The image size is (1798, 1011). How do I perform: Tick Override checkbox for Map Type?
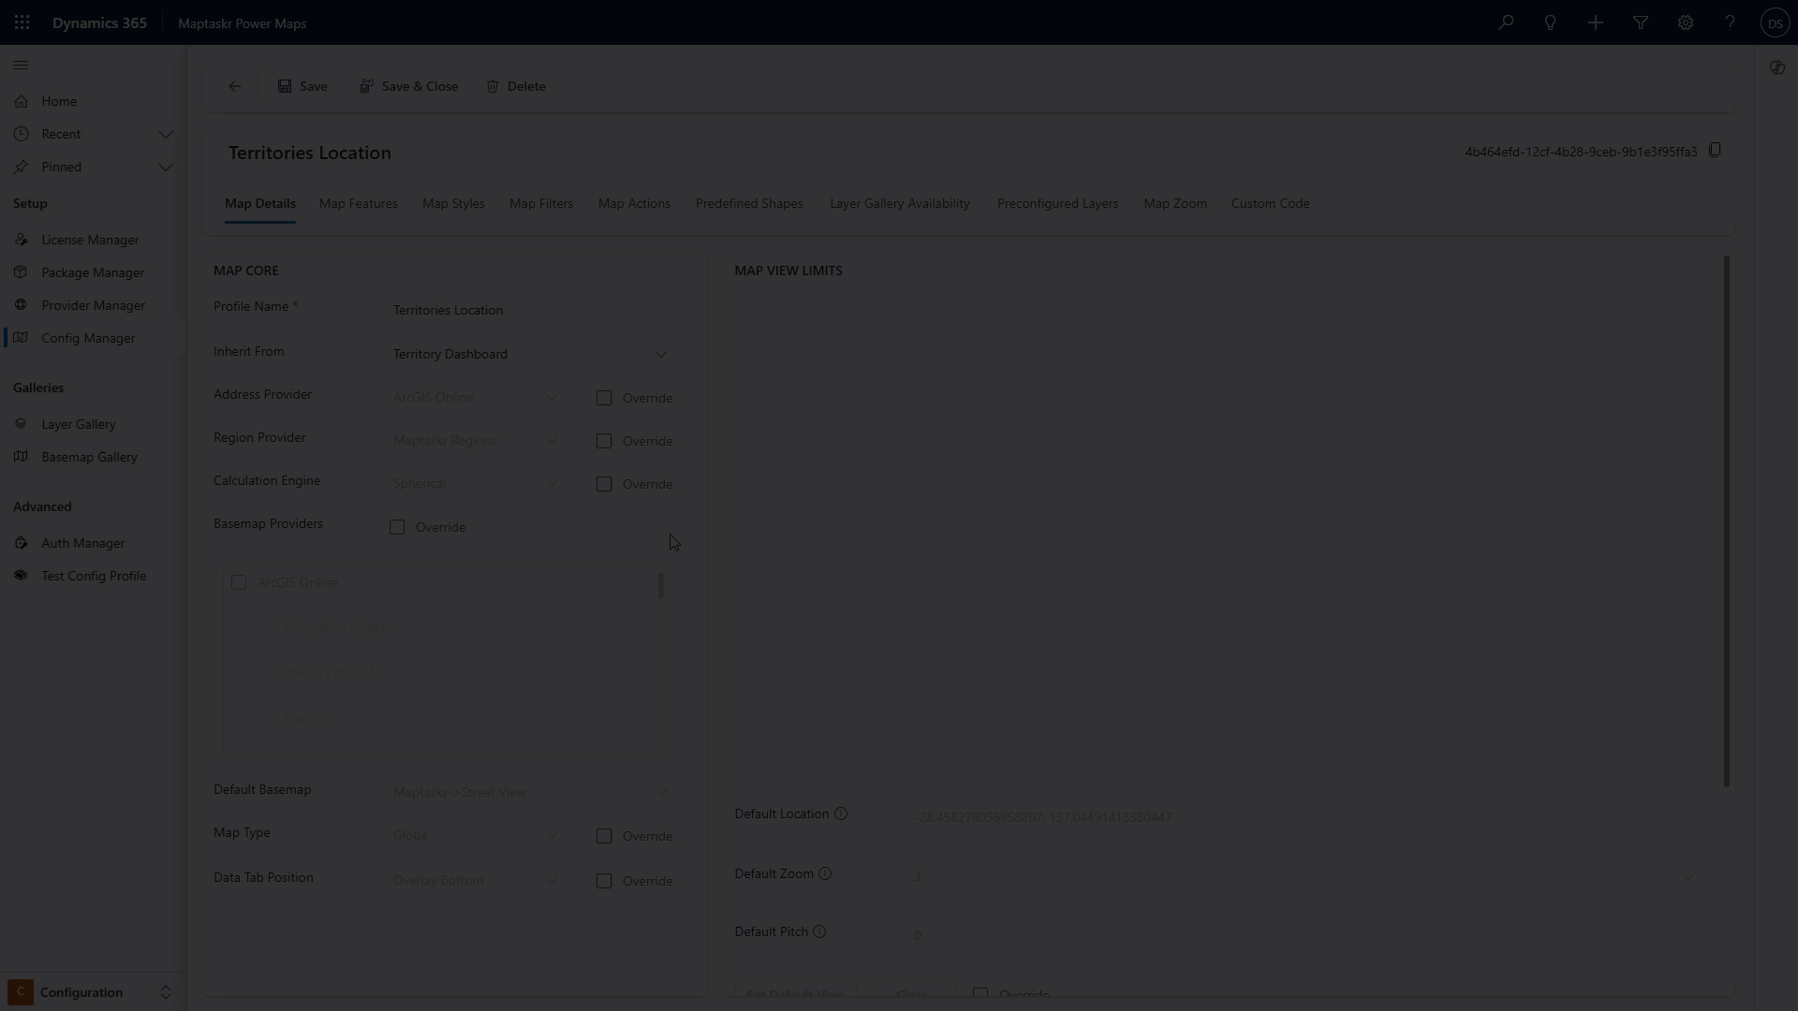click(604, 836)
